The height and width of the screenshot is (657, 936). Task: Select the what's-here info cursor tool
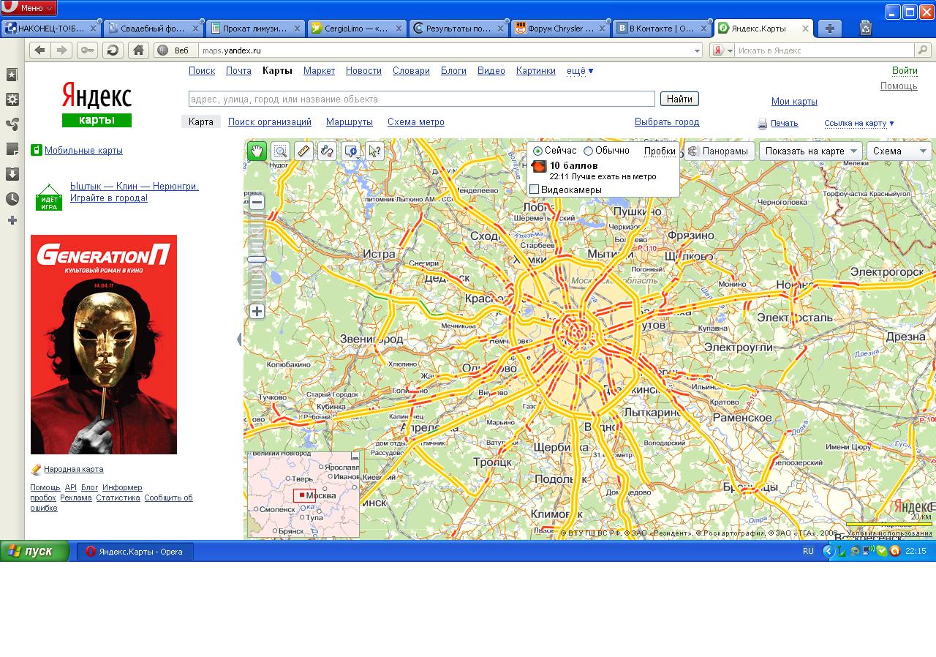click(374, 151)
